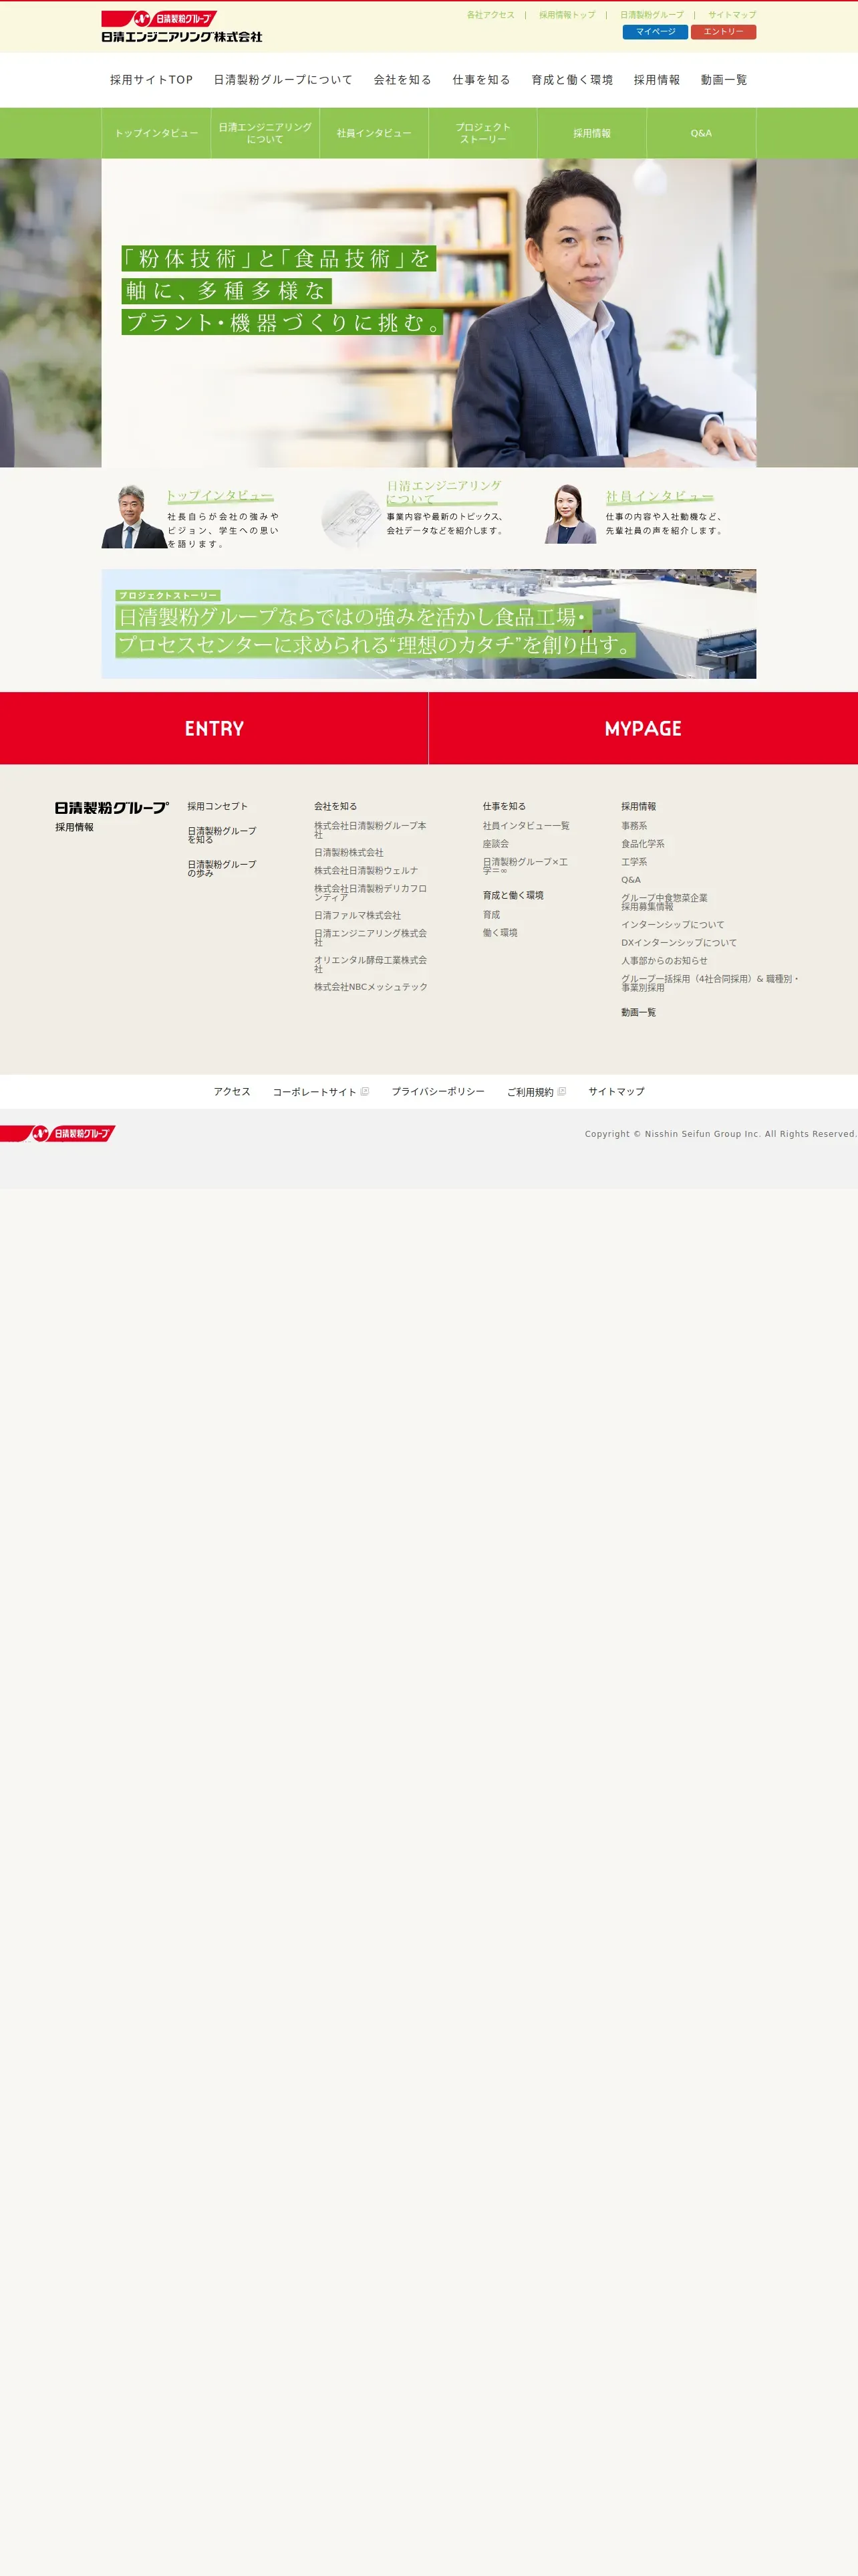Open 株式会社日清製粉デリカフロンティア footer link

tap(371, 893)
